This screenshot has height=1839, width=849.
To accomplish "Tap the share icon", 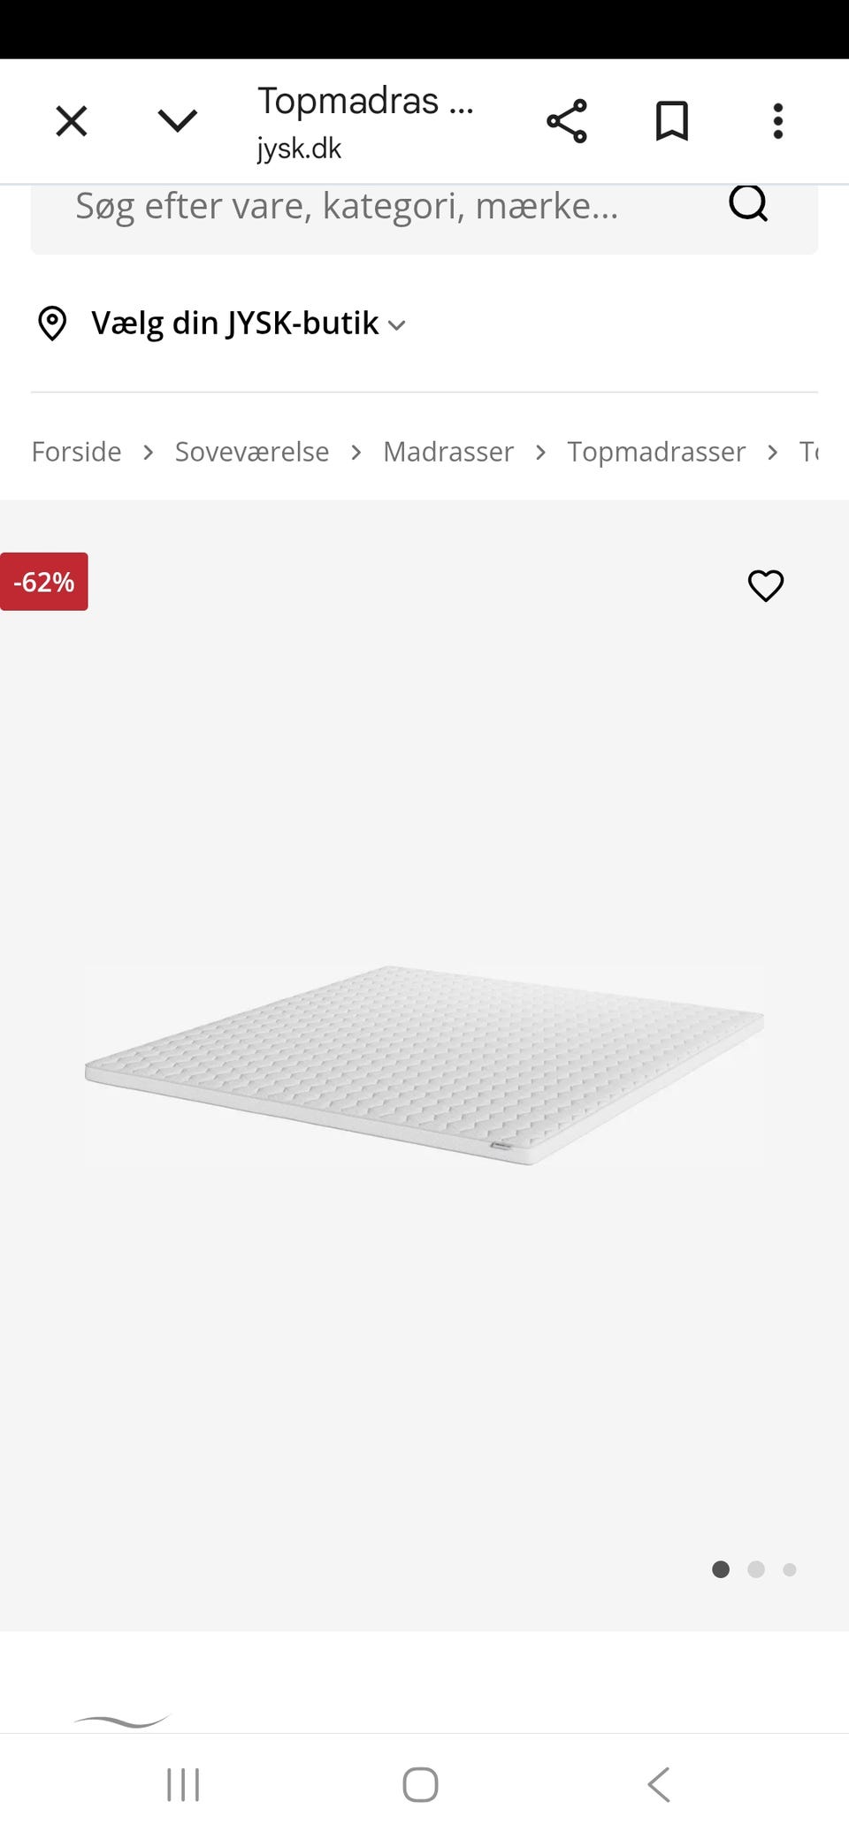I will coord(567,121).
